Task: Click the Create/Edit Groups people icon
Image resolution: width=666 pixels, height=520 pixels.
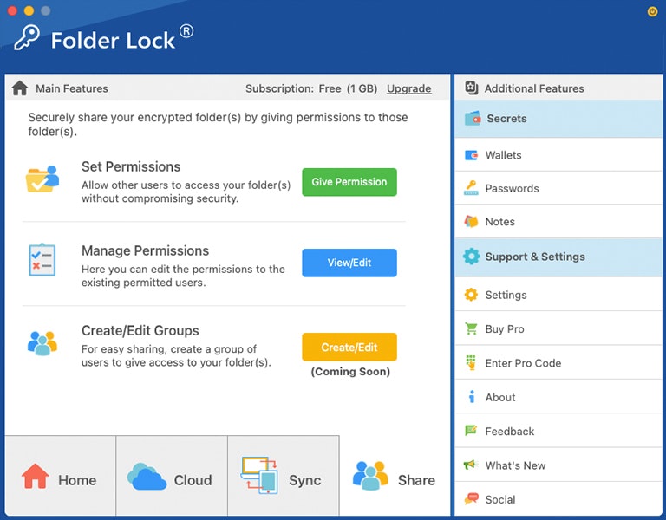Action: click(x=42, y=343)
